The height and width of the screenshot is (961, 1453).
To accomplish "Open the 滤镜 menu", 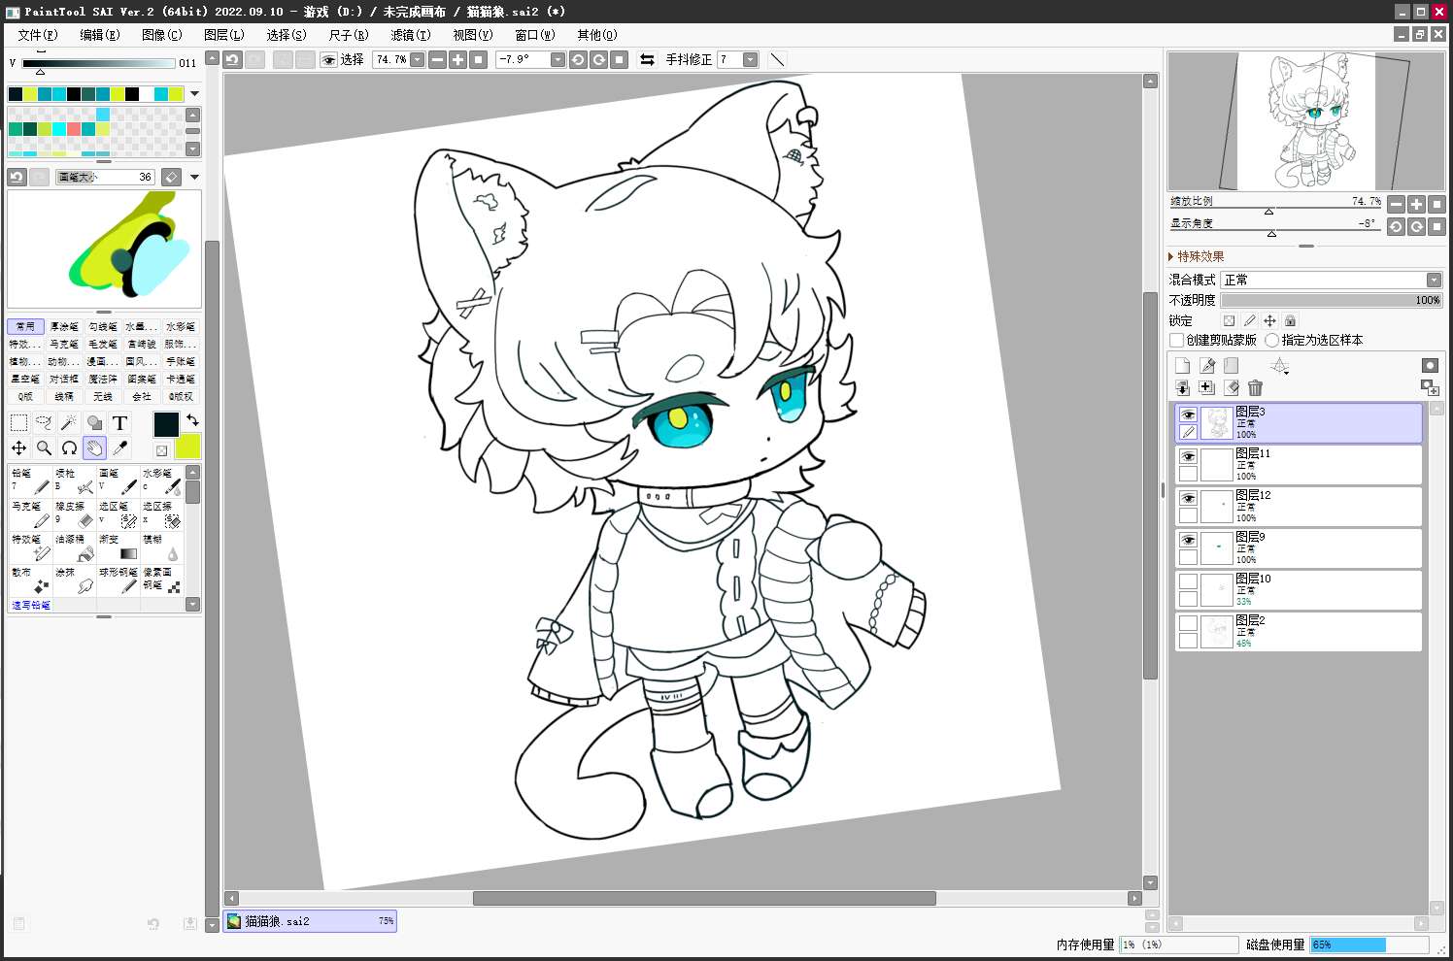I will coord(410,35).
